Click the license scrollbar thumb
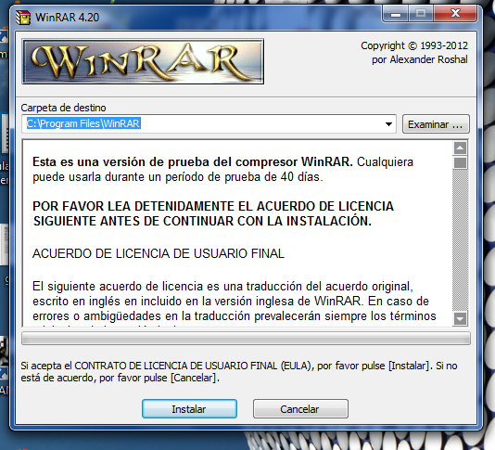The height and width of the screenshot is (450, 495). coord(460,162)
